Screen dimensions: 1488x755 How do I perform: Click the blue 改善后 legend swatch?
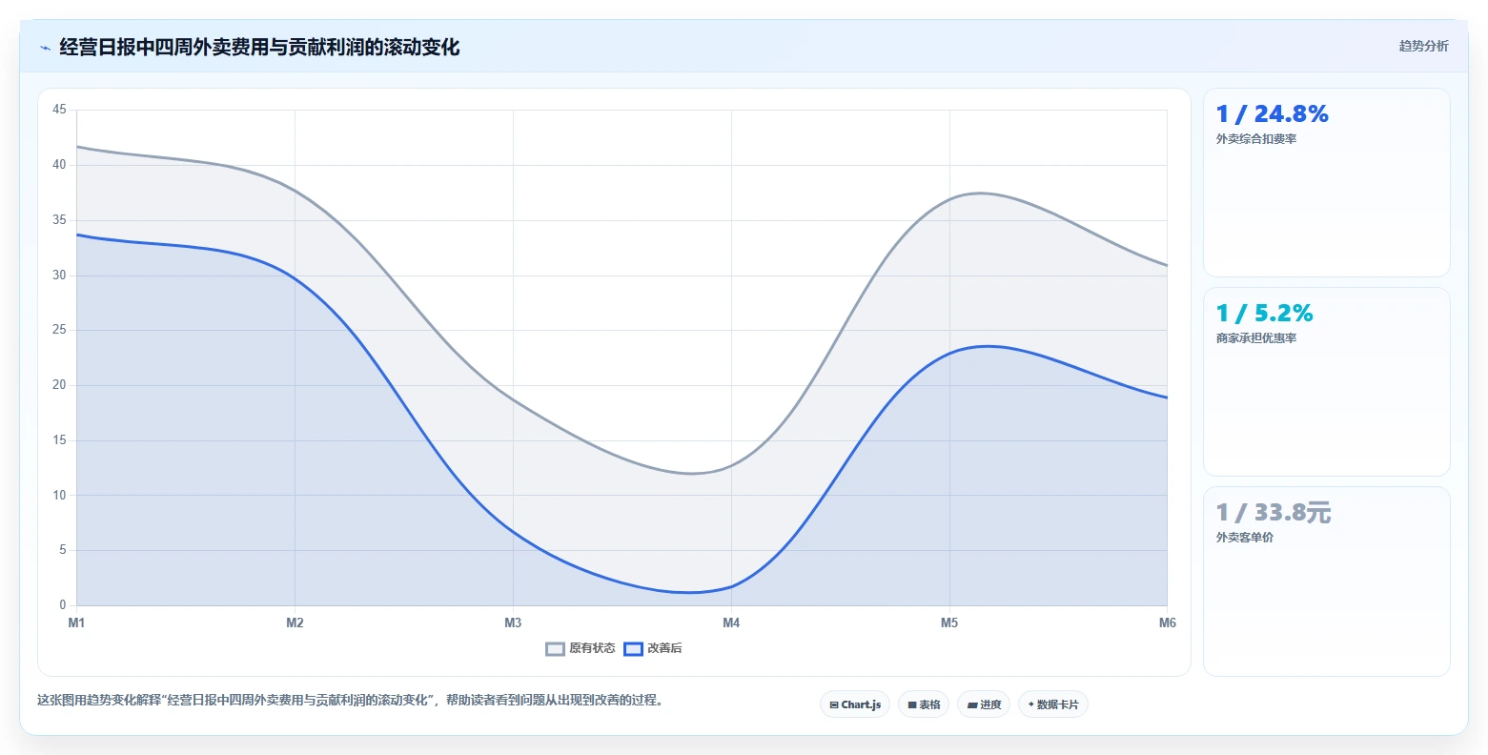click(x=634, y=648)
